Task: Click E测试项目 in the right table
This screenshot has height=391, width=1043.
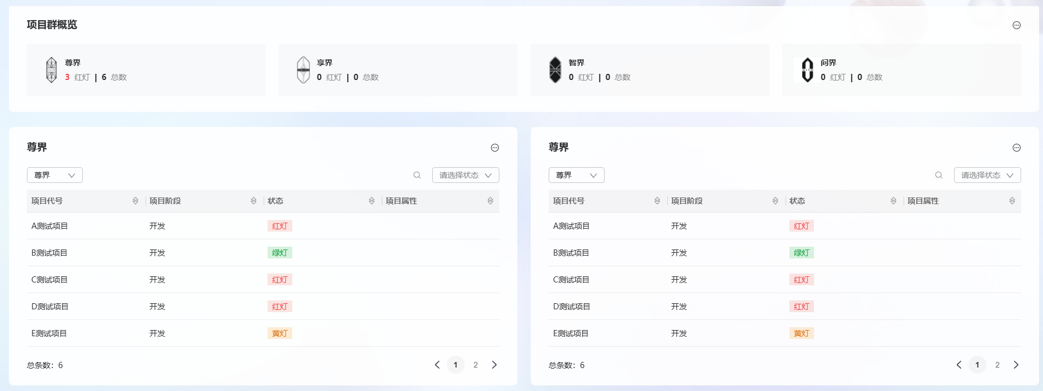Action: 571,333
